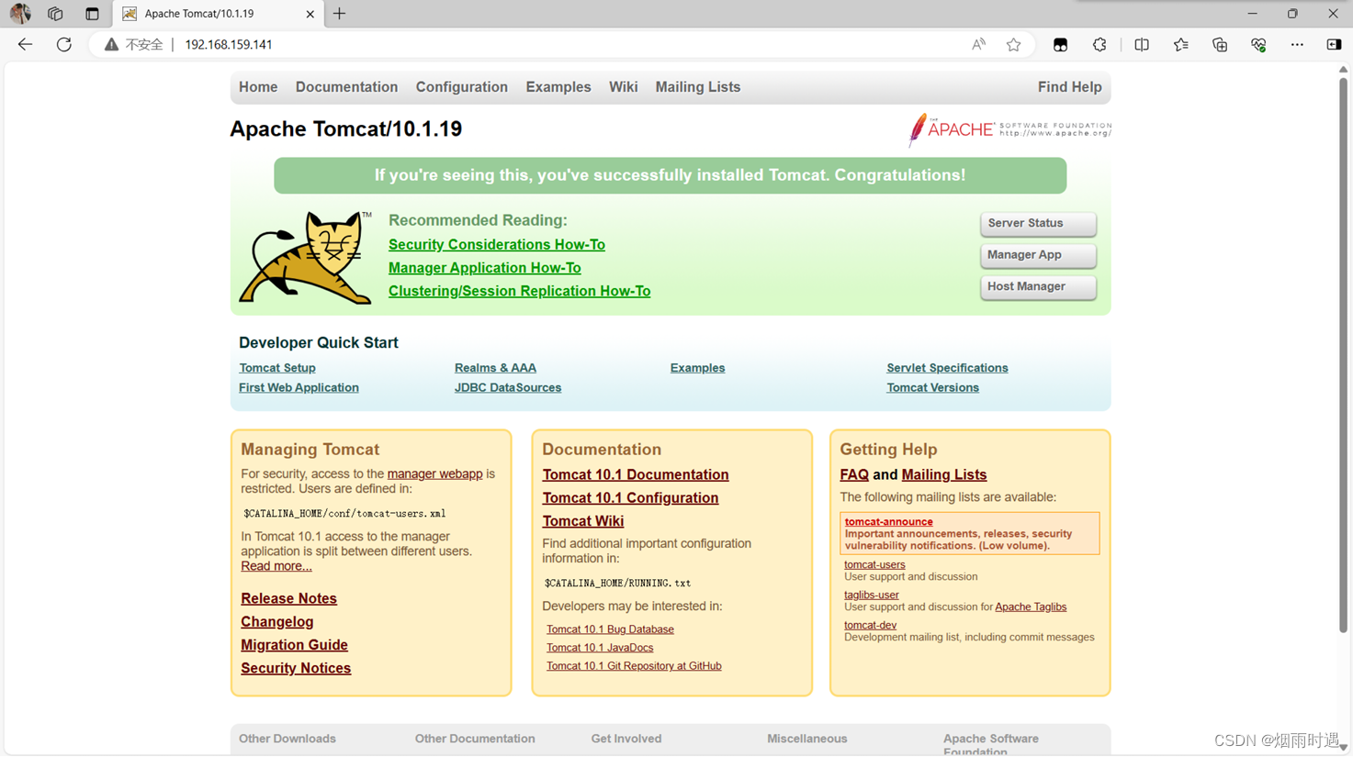1353x757 pixels.
Task: Open the Changelog link
Action: coord(276,622)
